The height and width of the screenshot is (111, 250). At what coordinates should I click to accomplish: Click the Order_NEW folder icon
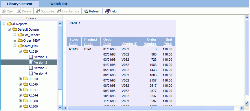point(20,40)
